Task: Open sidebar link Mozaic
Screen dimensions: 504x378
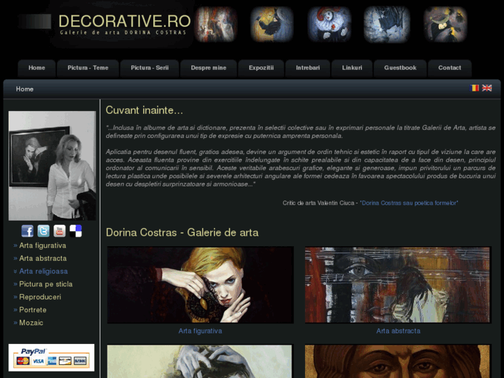Action: [31, 323]
